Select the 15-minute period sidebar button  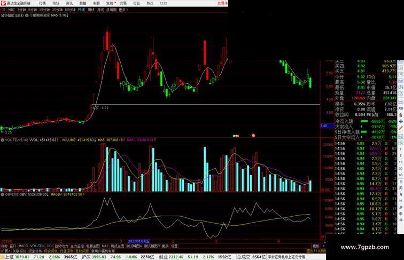(x=401, y=162)
